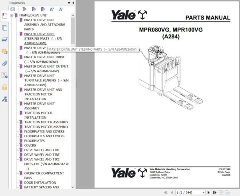Go to previous page arrow
Viewport: 240px width, 196px height.
[172, 192]
